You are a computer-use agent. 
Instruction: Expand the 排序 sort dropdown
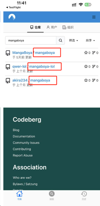point(90,41)
